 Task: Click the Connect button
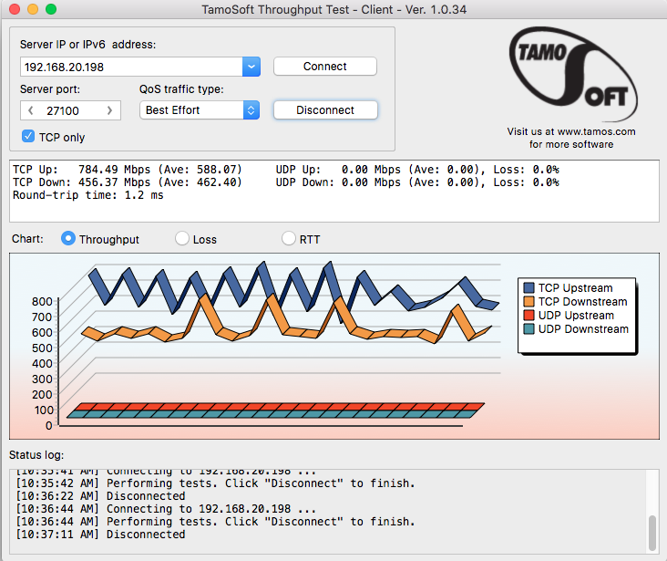point(325,67)
